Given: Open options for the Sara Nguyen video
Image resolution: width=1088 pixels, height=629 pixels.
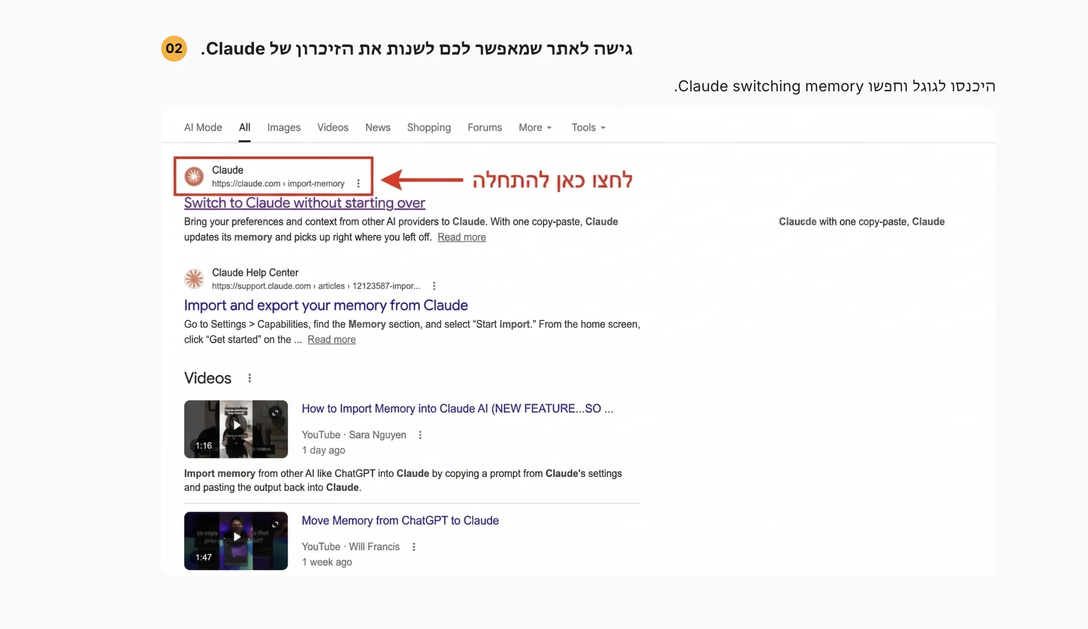Looking at the screenshot, I should click(420, 435).
